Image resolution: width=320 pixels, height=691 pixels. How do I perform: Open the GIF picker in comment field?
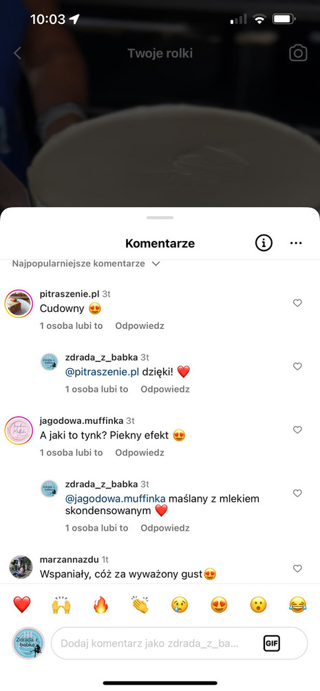point(272,643)
